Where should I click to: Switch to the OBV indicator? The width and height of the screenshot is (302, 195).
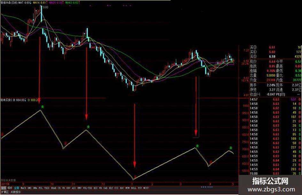(68, 188)
